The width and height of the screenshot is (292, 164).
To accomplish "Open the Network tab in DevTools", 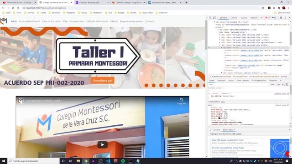I will 254,18.
